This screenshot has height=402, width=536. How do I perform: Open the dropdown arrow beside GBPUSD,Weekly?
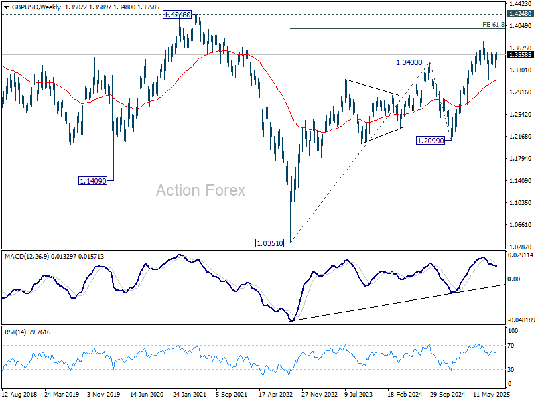tap(7, 7)
